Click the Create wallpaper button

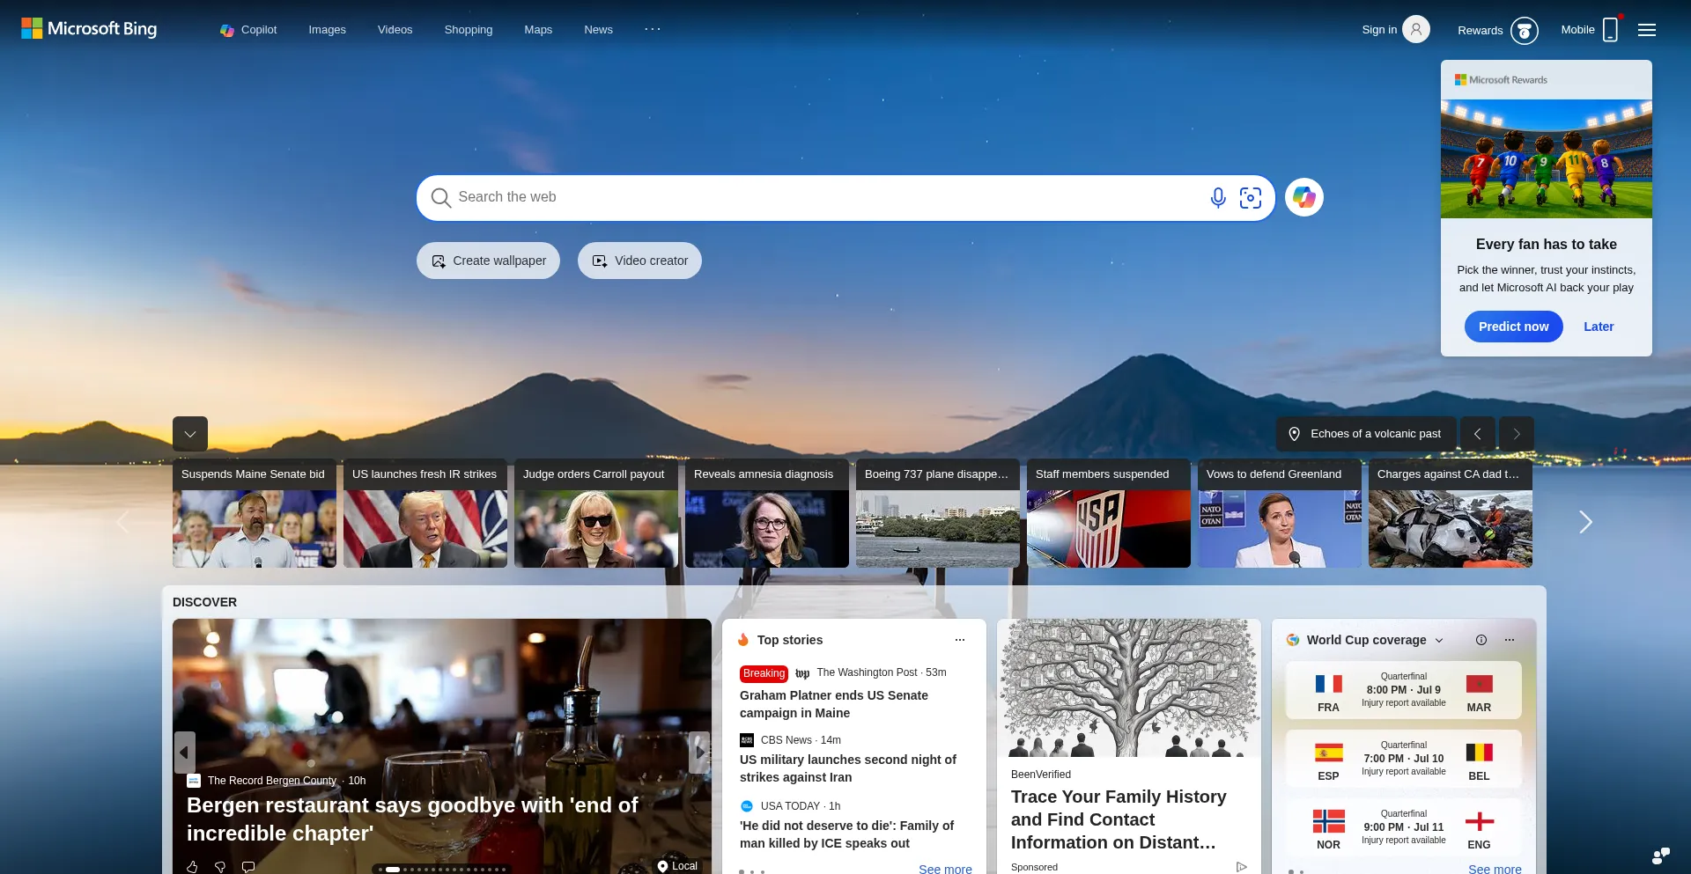(488, 261)
